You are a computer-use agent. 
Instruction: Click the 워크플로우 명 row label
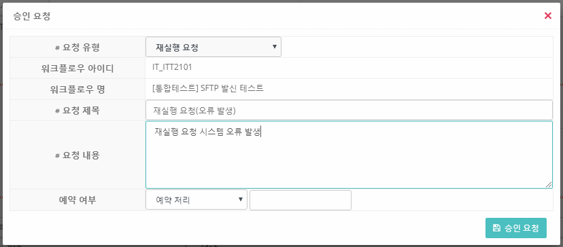[78, 90]
